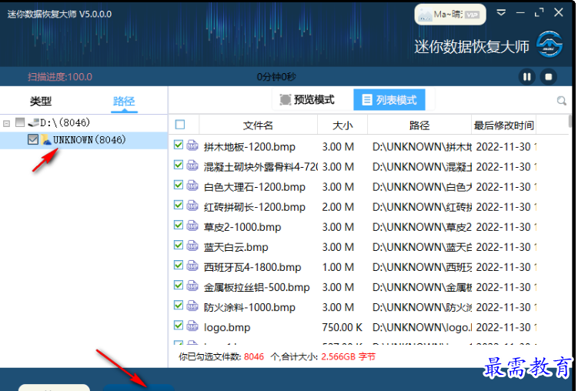The width and height of the screenshot is (578, 391).
Task: Open the search magnifier icon
Action: 561,100
